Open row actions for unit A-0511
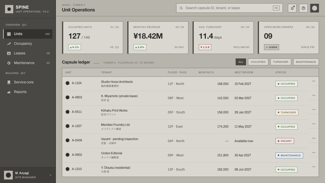 pyautogui.click(x=314, y=110)
